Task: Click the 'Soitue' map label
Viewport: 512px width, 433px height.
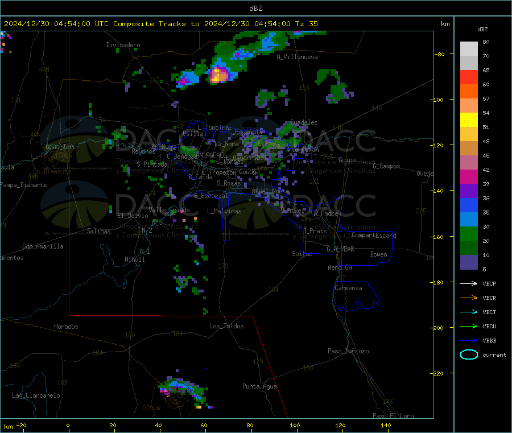Action: [x=302, y=253]
